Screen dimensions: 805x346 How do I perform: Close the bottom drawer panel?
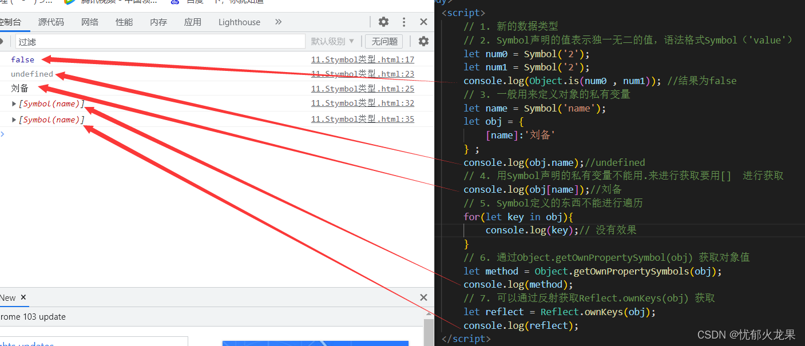tap(423, 297)
